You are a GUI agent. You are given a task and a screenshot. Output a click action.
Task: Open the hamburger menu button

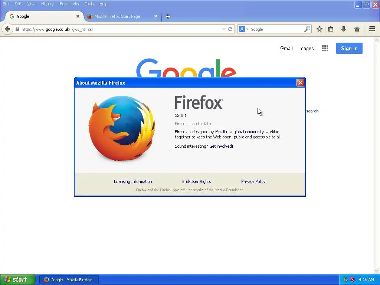(372, 29)
